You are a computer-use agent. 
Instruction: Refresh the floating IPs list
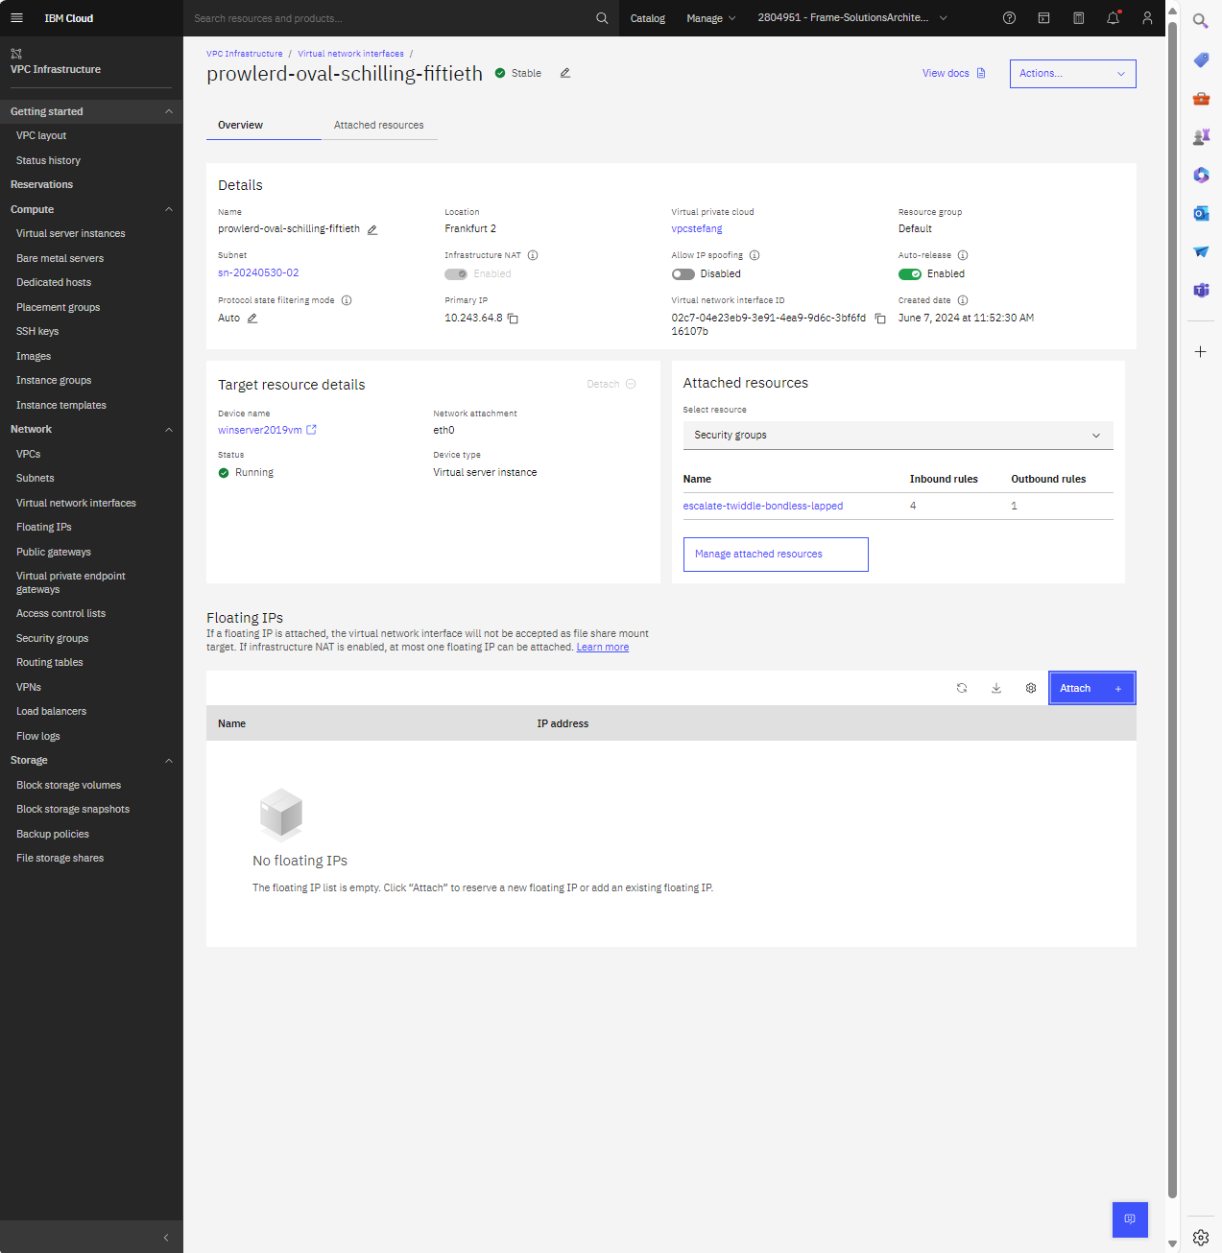[x=961, y=688]
